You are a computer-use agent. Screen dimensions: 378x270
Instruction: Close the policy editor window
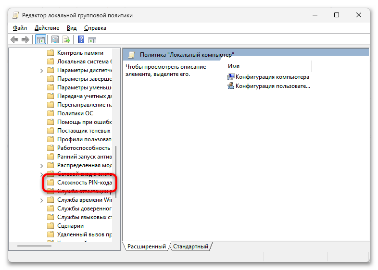tap(359, 15)
